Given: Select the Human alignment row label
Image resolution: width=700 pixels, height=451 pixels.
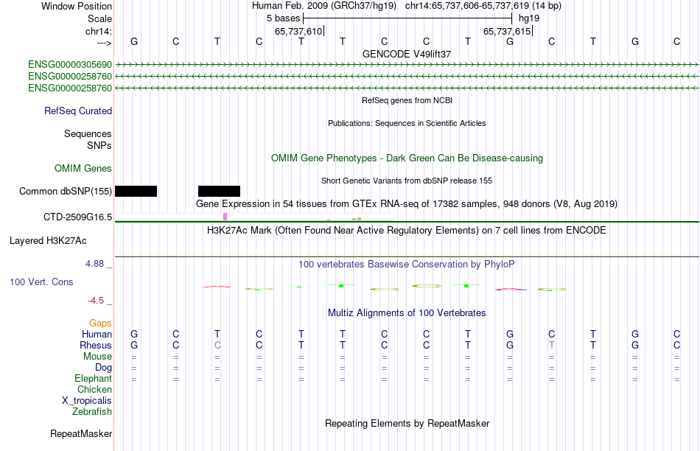Looking at the screenshot, I should 97,334.
